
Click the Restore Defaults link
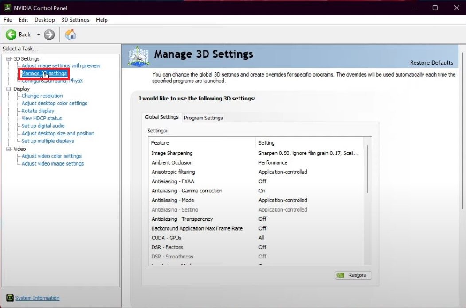point(431,63)
